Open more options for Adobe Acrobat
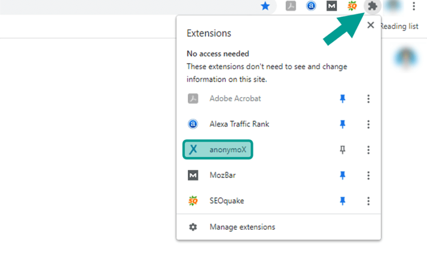This screenshot has width=427, height=267. click(x=368, y=99)
